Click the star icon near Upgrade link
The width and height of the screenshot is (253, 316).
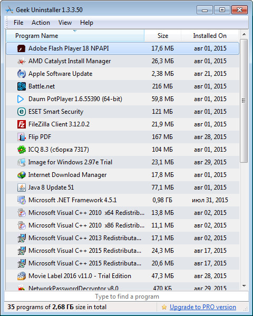tap(164, 307)
